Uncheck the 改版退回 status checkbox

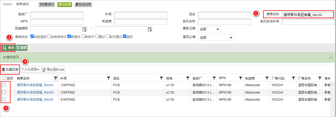[32, 37]
